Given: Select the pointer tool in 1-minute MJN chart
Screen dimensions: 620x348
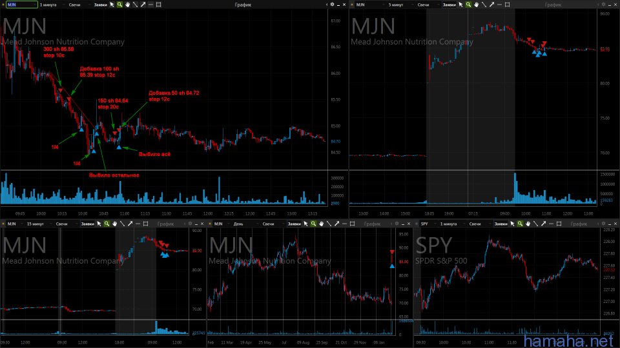Looking at the screenshot, I should coord(112,5).
